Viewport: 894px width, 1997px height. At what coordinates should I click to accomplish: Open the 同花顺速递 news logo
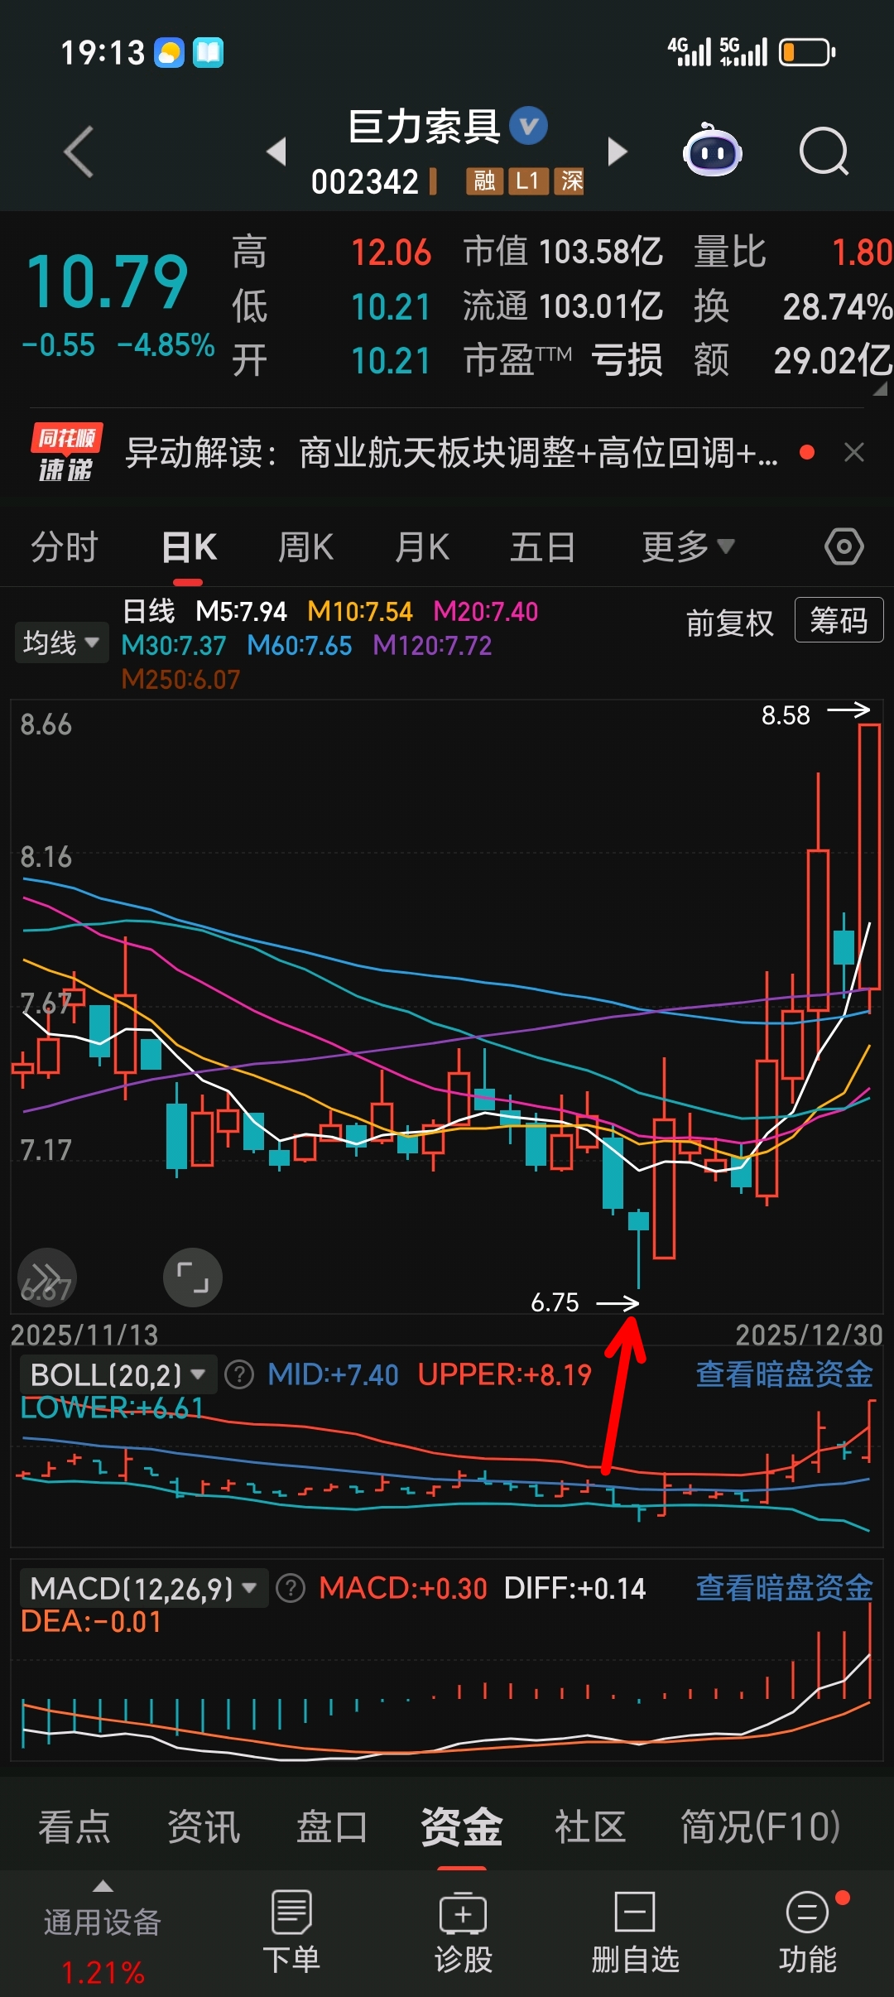pyautogui.click(x=66, y=453)
